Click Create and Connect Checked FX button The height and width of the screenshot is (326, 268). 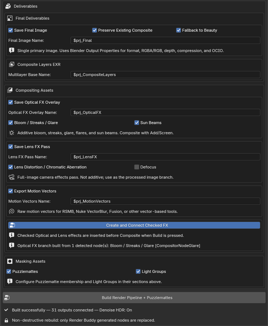(x=134, y=225)
